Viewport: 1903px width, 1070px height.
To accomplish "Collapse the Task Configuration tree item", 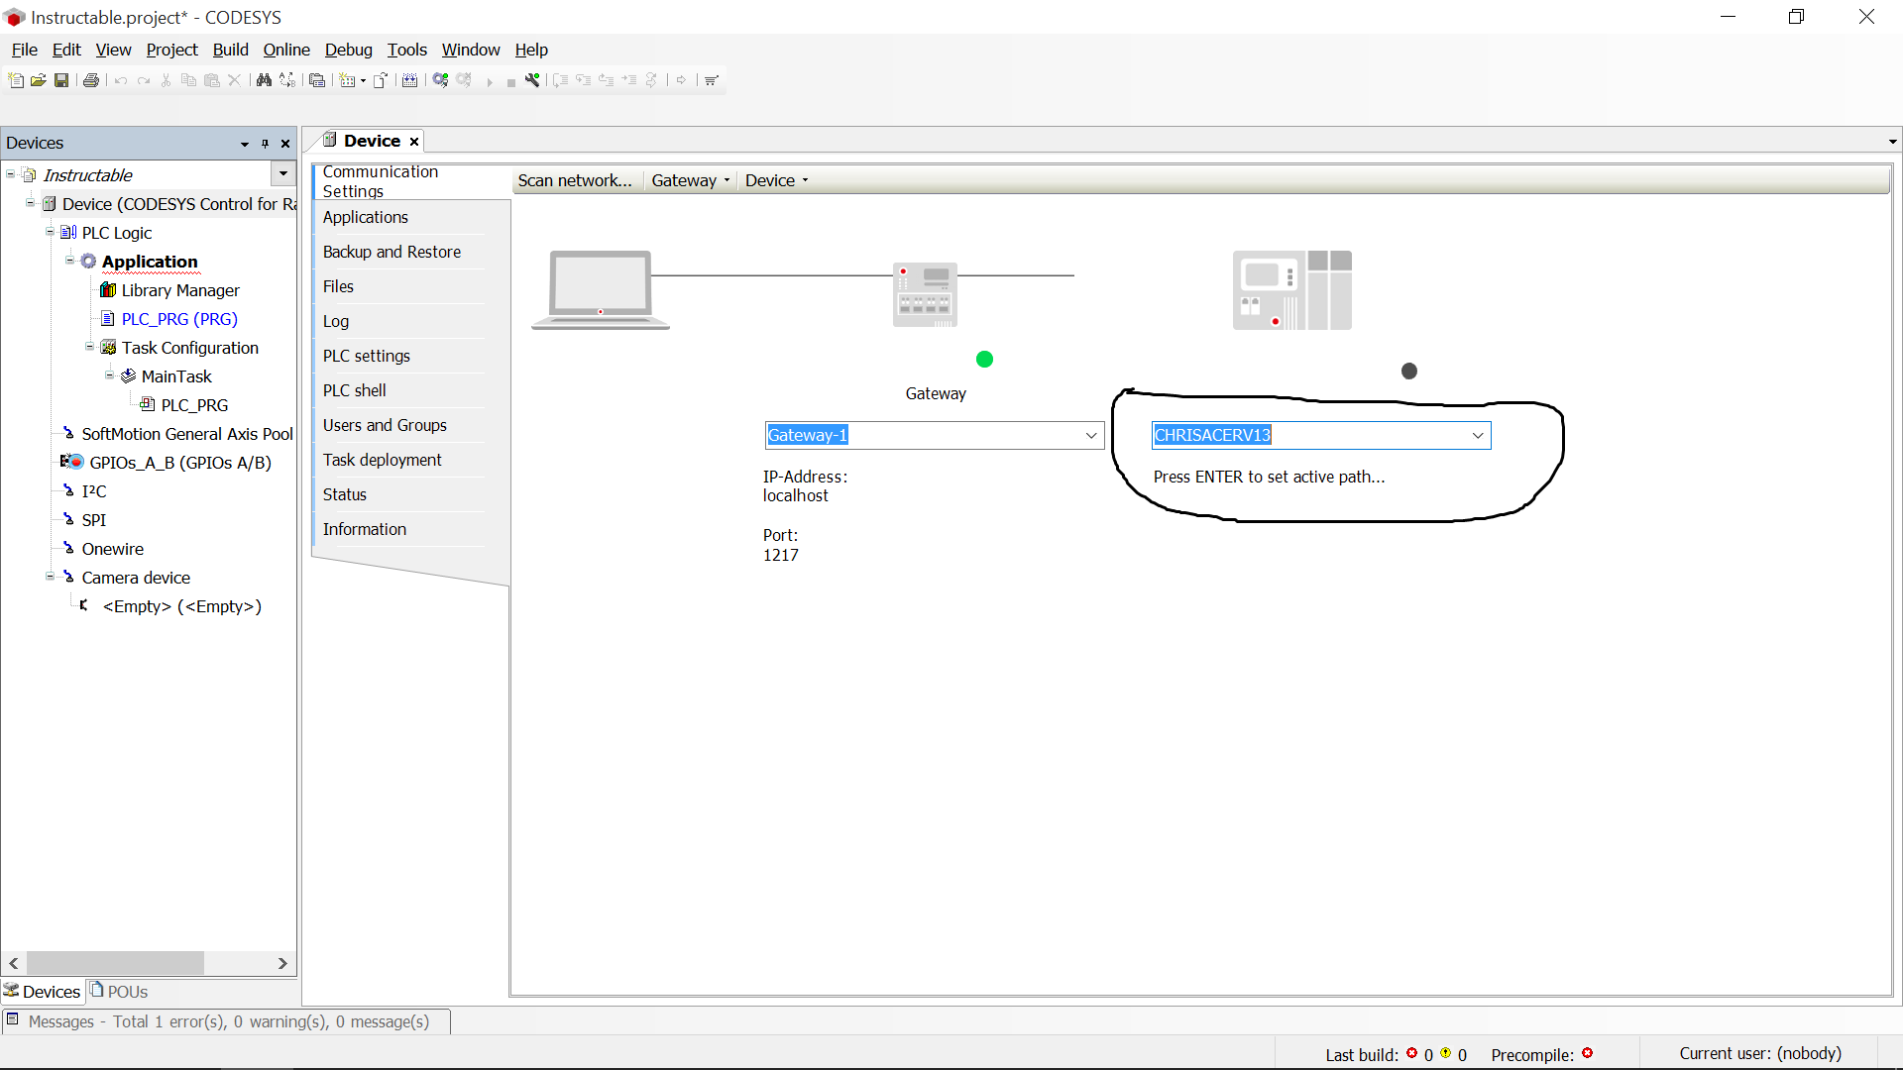I will [x=89, y=348].
